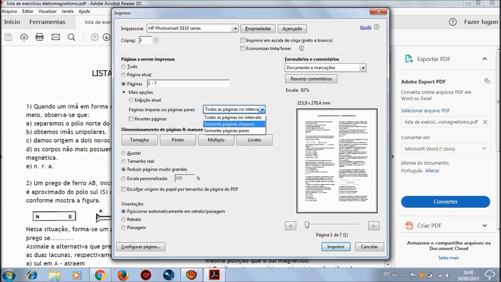
Task: Check Economizar tinta/toner option
Action: (243, 49)
